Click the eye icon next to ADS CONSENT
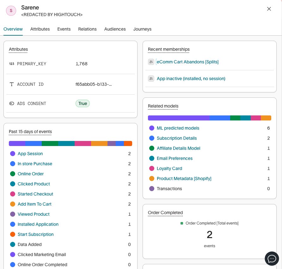Image resolution: width=282 pixels, height=269 pixels. 11,103
